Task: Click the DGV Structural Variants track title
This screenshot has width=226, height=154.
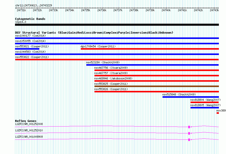Action: coord(94,33)
